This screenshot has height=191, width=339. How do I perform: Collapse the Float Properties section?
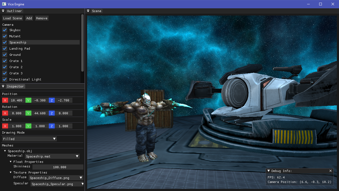click(10, 162)
